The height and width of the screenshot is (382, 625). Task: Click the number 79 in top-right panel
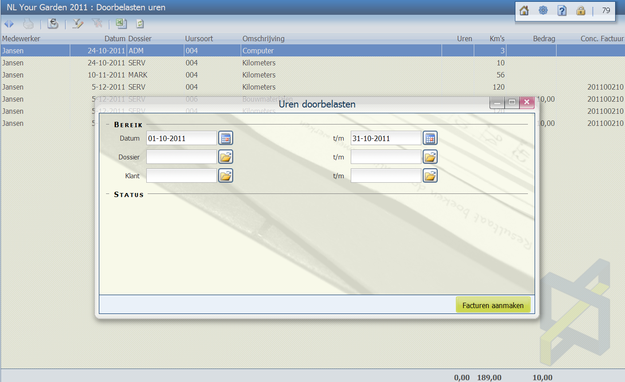coord(606,10)
